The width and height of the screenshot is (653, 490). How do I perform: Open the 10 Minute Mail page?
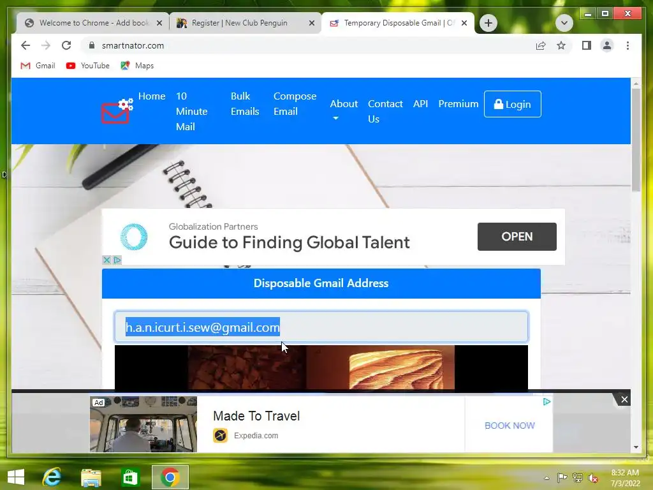(191, 111)
